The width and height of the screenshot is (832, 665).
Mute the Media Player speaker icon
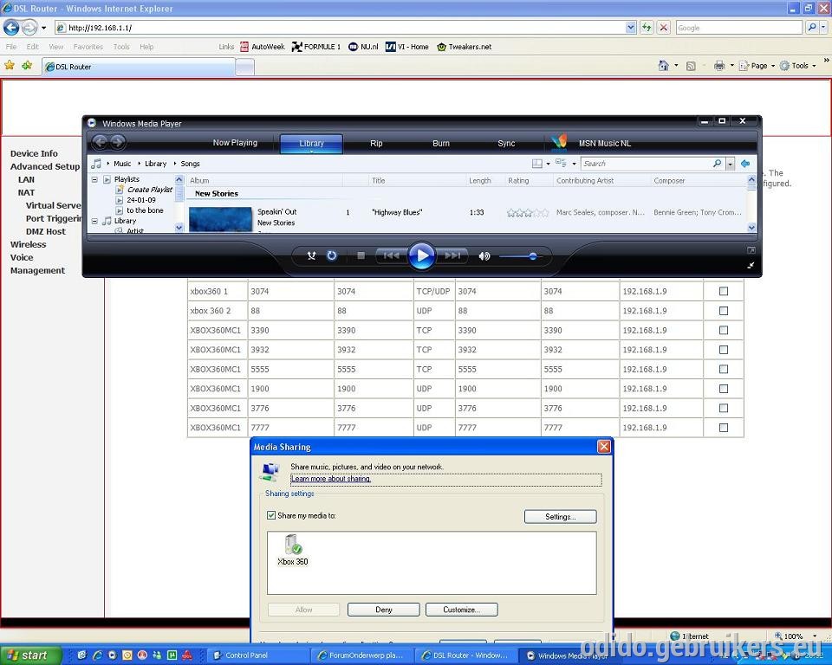484,256
